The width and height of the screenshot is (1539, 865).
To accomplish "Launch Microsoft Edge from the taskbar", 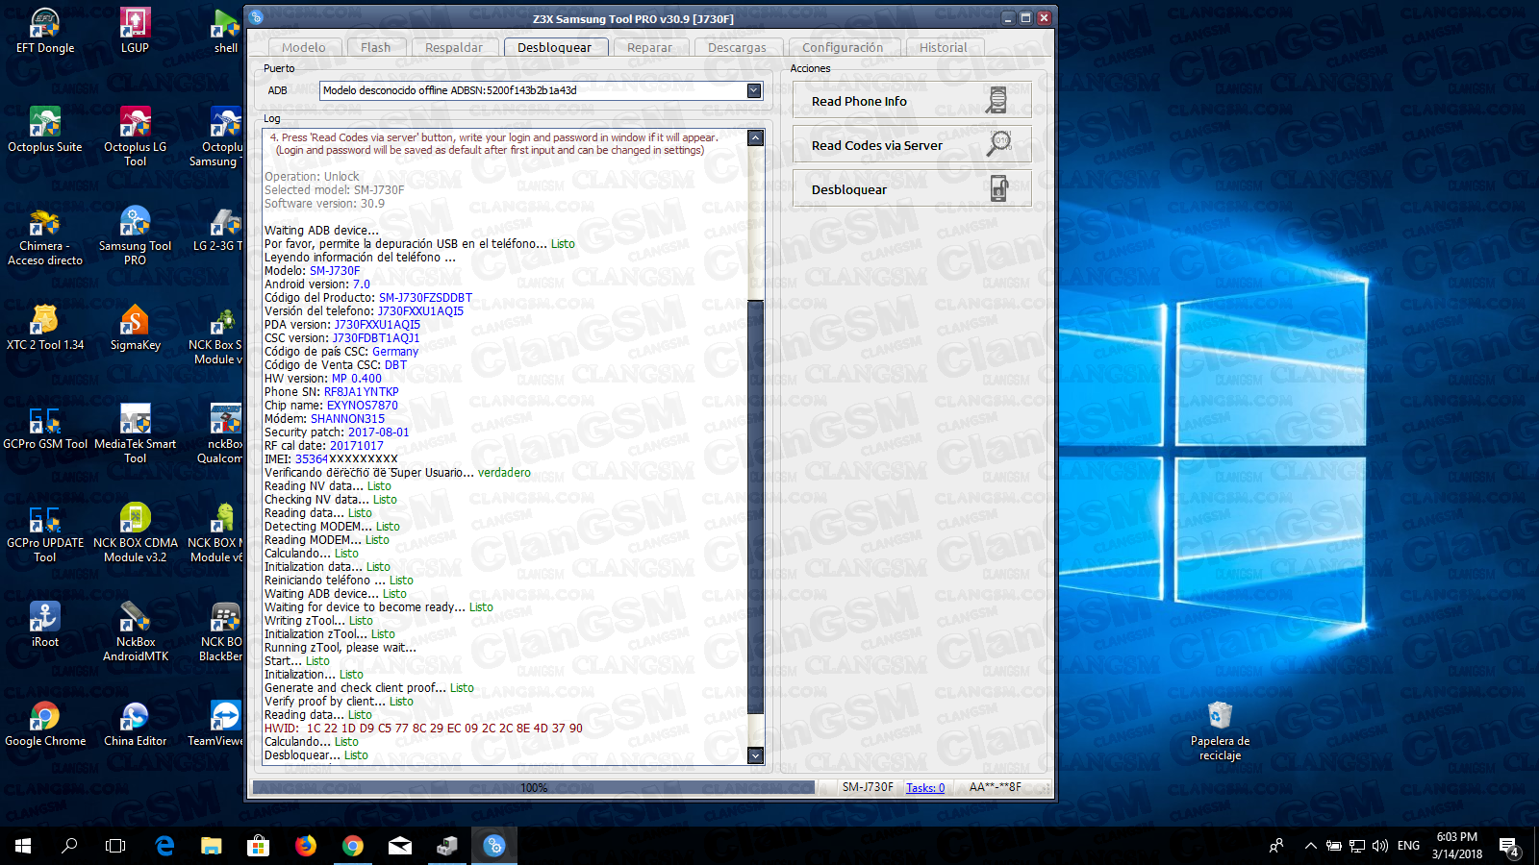I will click(x=164, y=846).
